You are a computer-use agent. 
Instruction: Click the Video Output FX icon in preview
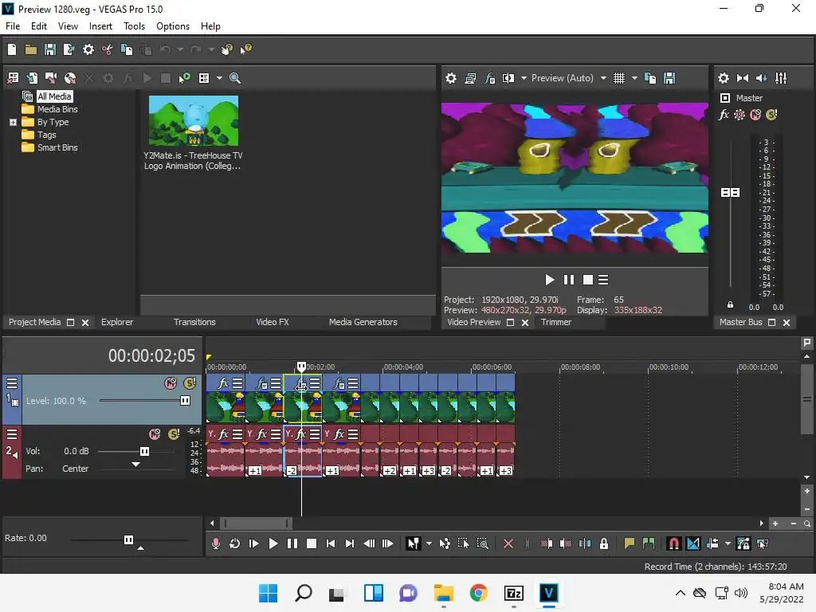(x=490, y=78)
